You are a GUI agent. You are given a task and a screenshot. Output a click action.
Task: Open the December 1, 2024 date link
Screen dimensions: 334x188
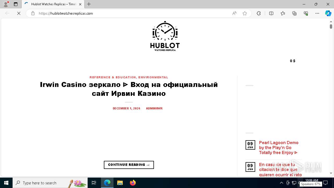point(126,108)
